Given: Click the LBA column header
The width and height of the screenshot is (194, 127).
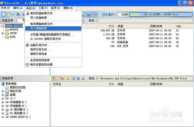Looking at the screenshot, I should tap(181, 26).
